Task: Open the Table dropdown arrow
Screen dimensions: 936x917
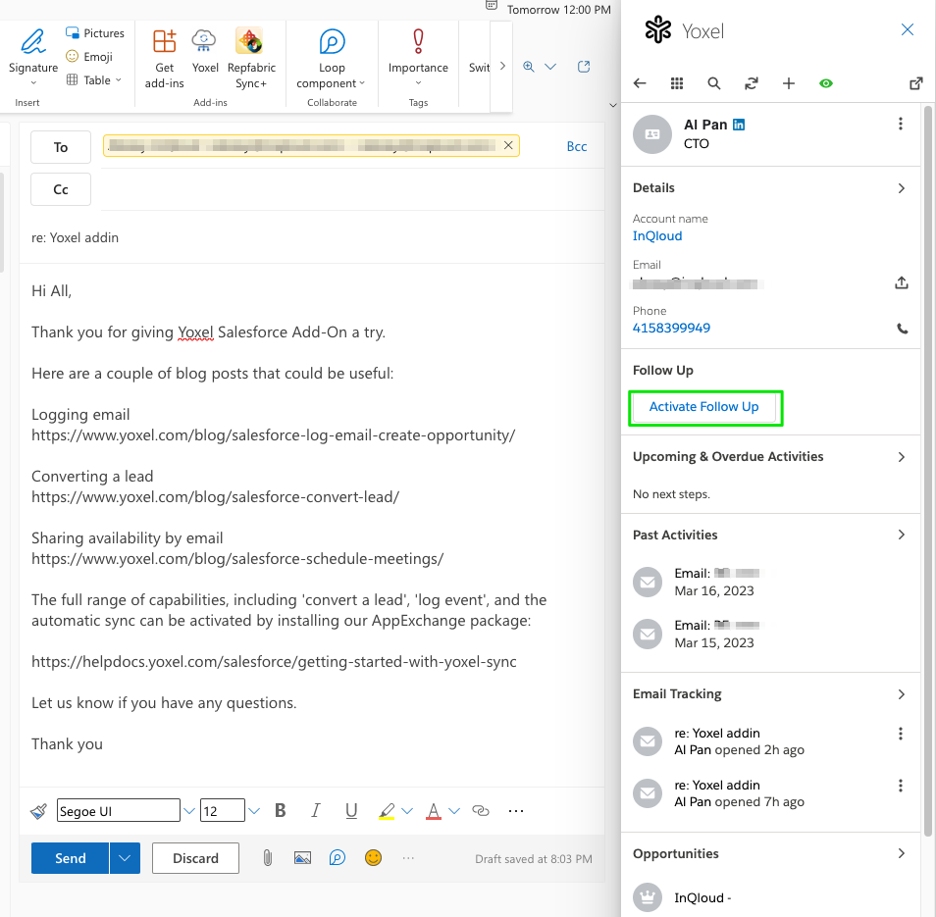Action: (118, 80)
